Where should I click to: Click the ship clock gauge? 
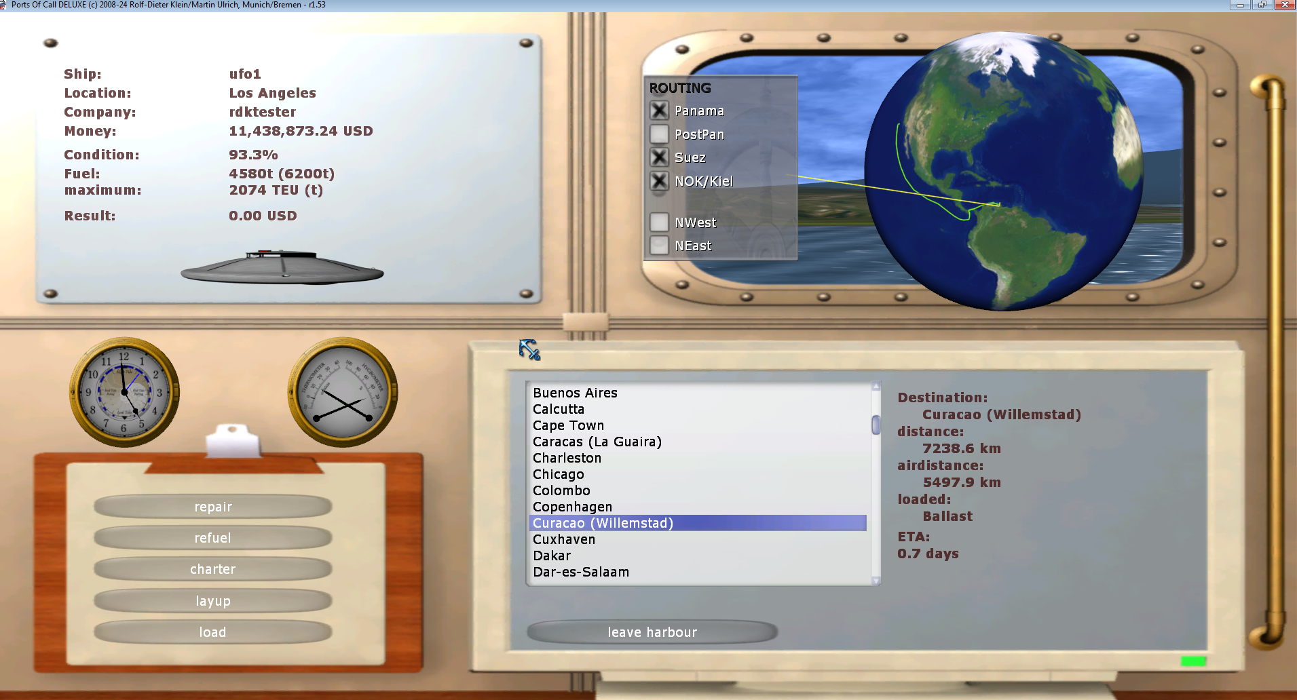[x=124, y=392]
